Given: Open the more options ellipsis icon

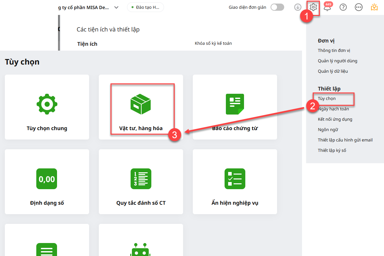Looking at the screenshot, I should click(359, 7).
